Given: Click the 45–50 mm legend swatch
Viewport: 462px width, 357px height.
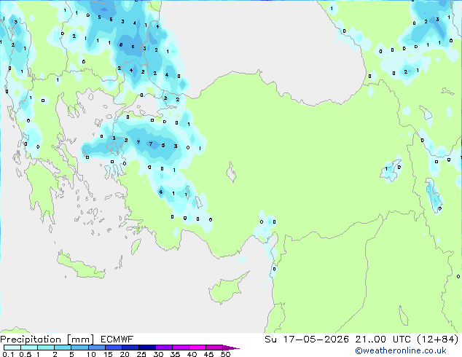Looking at the screenshot, I should [214, 348].
